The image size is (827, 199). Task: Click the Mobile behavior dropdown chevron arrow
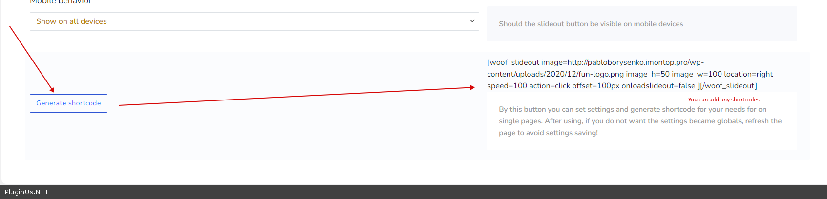click(472, 21)
